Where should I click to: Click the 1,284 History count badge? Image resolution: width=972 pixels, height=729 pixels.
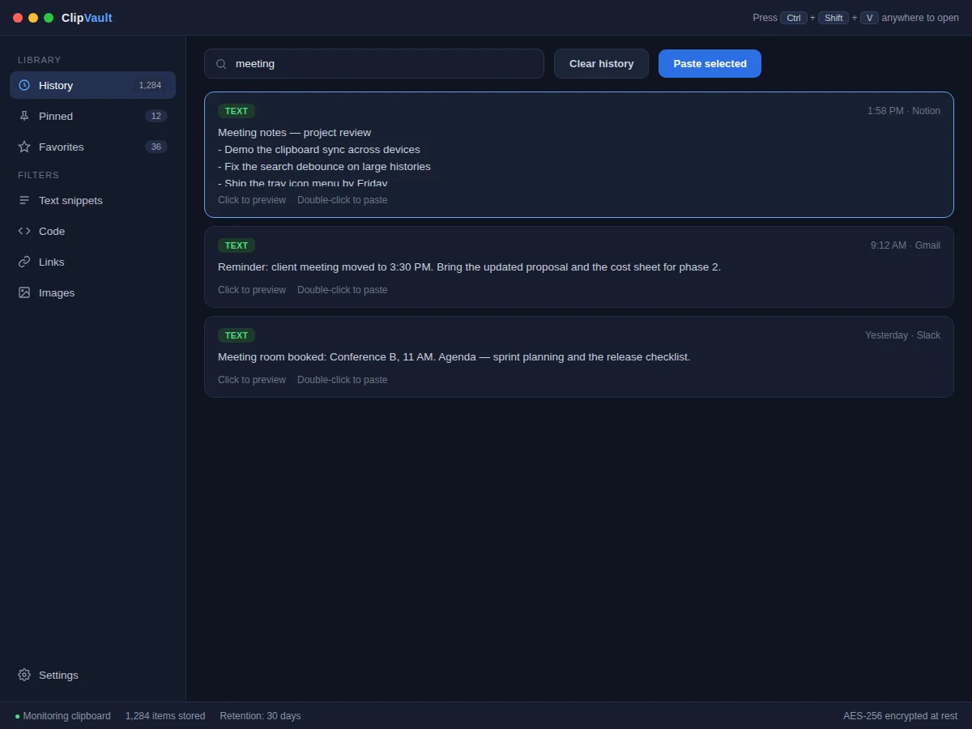pos(150,85)
